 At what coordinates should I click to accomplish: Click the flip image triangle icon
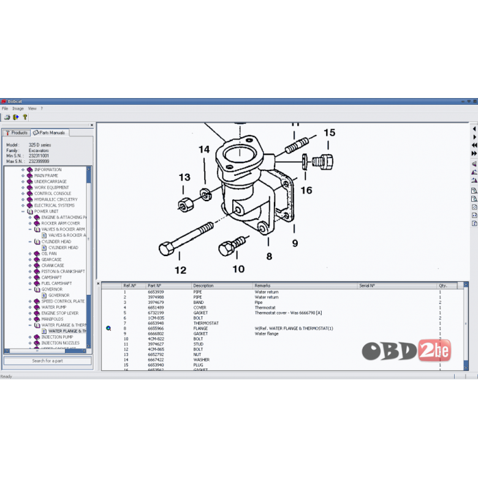click(x=474, y=164)
